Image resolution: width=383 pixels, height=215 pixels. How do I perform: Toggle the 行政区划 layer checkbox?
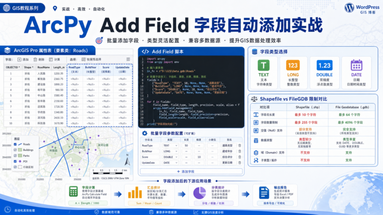coord(15,167)
